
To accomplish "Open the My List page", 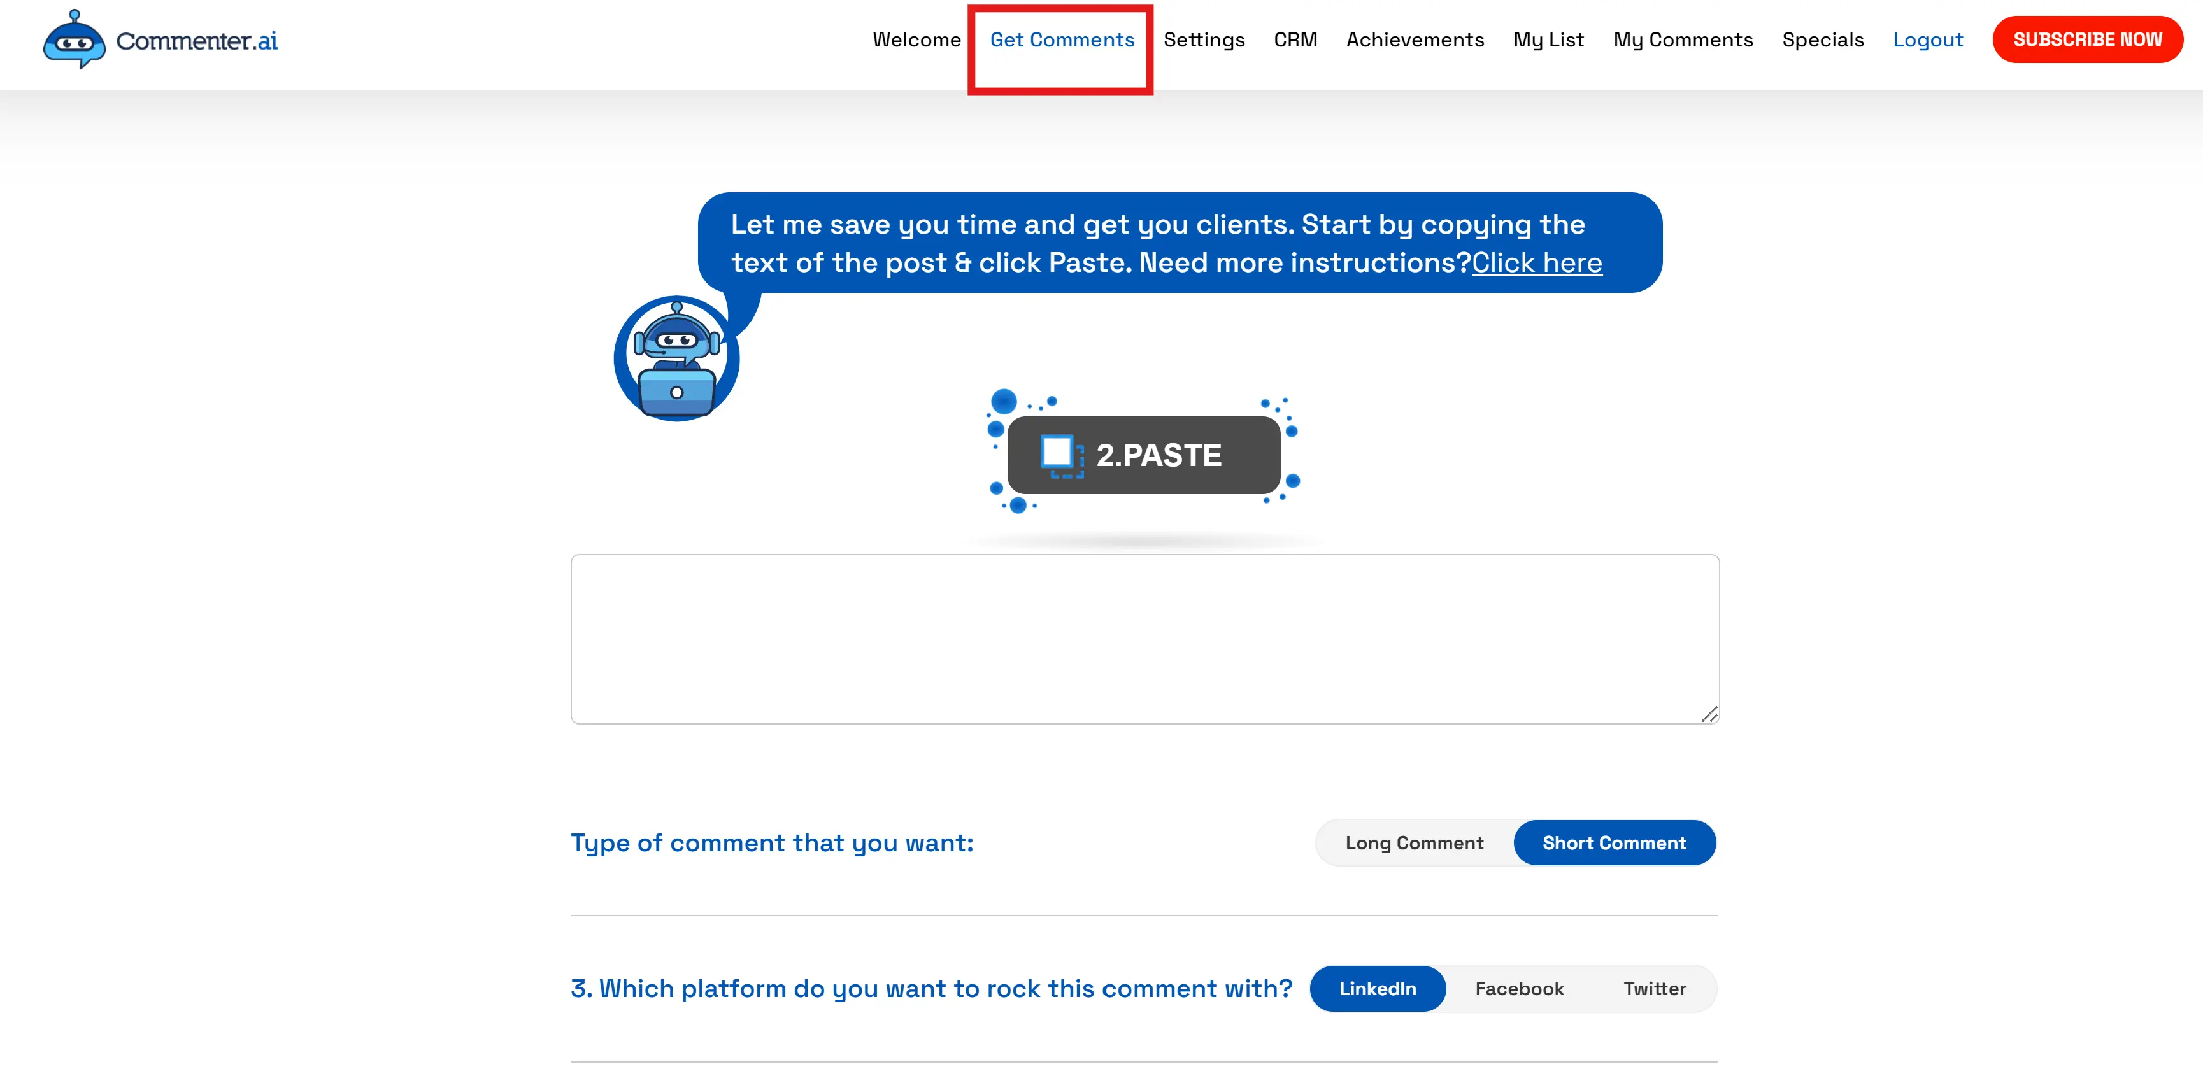I will [1548, 40].
